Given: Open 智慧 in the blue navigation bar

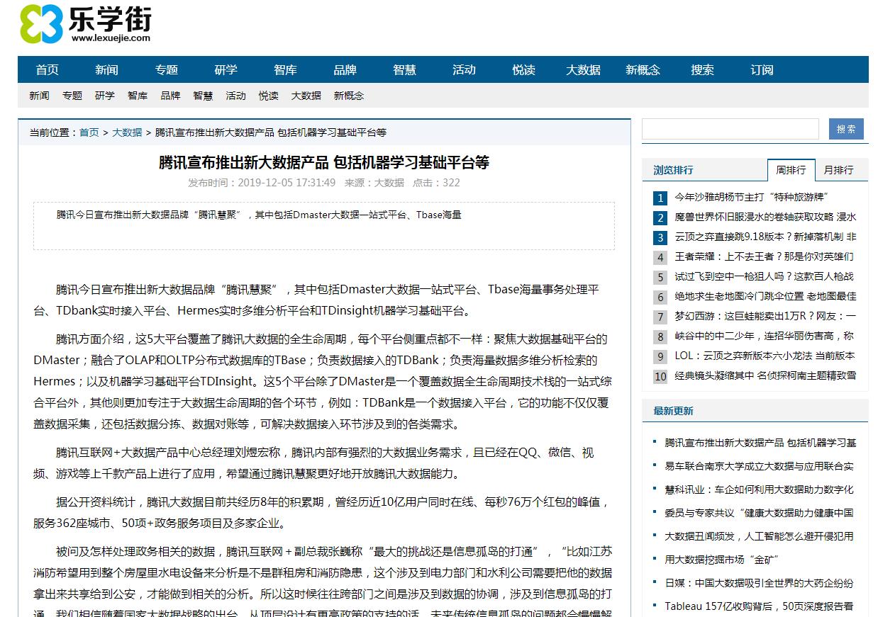Looking at the screenshot, I should (x=405, y=70).
